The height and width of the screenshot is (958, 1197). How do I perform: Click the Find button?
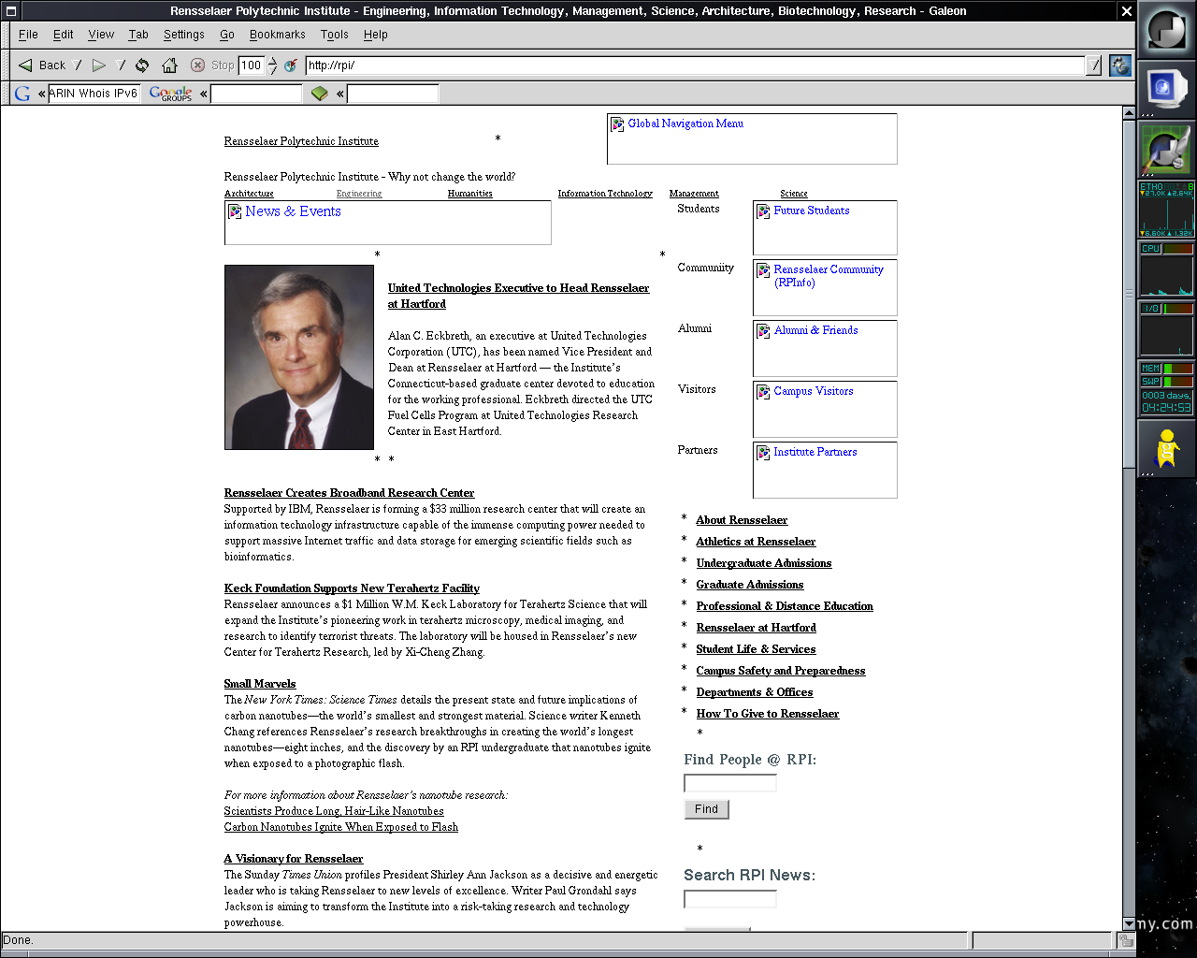(706, 809)
